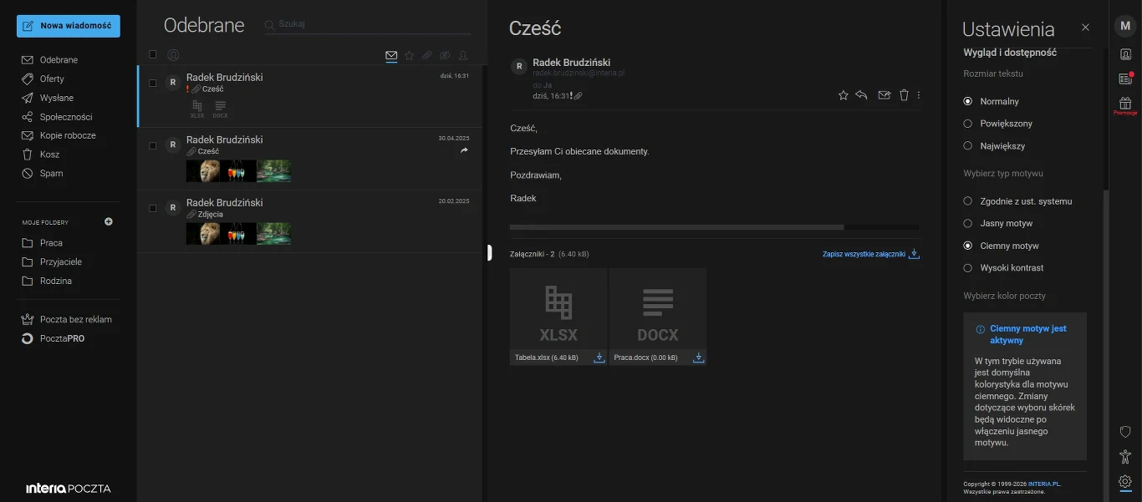The height and width of the screenshot is (502, 1142).
Task: Star the open Cześć message
Action: tap(844, 95)
